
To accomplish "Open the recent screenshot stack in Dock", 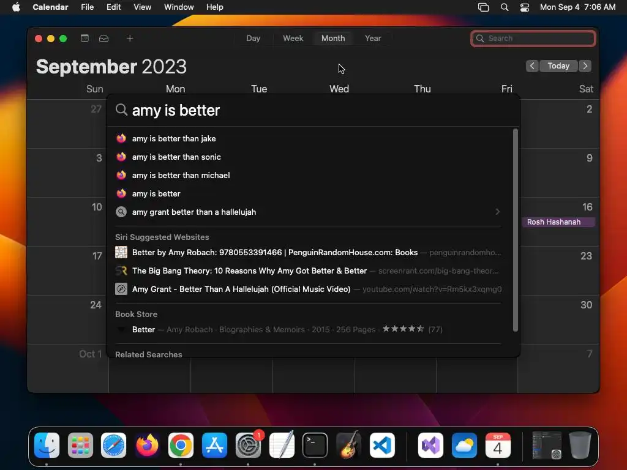I will (x=547, y=446).
